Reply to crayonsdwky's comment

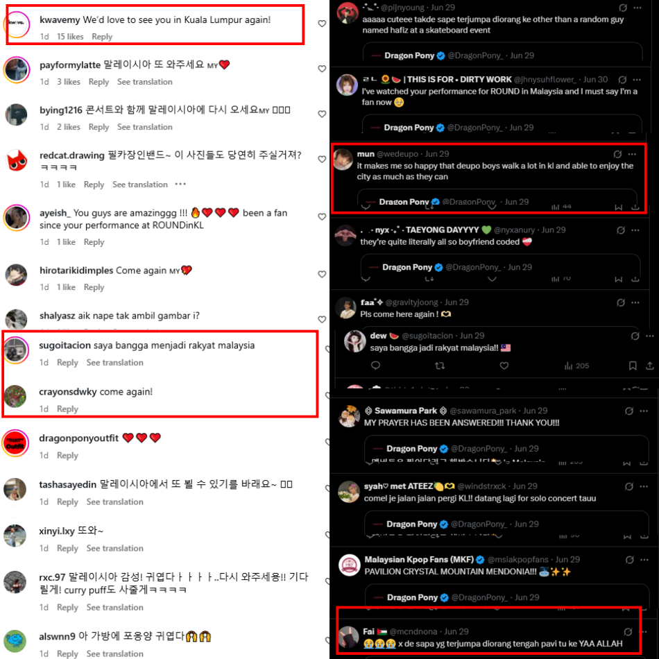pyautogui.click(x=67, y=409)
